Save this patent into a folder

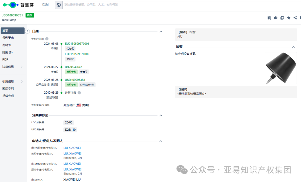tap(276, 18)
